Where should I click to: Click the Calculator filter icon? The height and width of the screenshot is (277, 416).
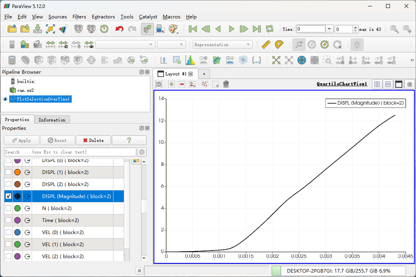pyautogui.click(x=12, y=60)
